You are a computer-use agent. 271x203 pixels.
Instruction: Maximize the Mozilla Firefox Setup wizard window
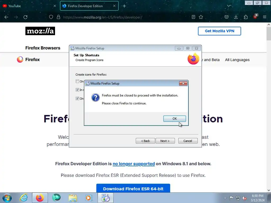188,48
